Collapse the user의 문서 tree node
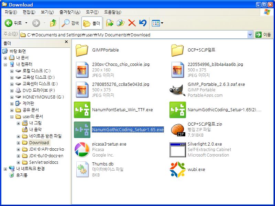The width and height of the screenshot is (275, 206). (x=12, y=117)
